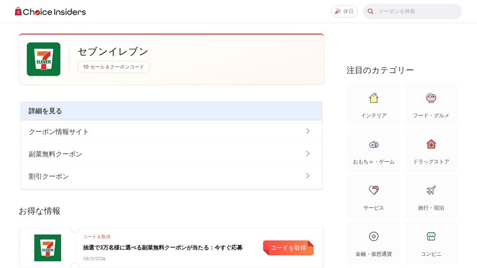Open the フード・グルメ bowl icon category
The width and height of the screenshot is (477, 268).
431,98
